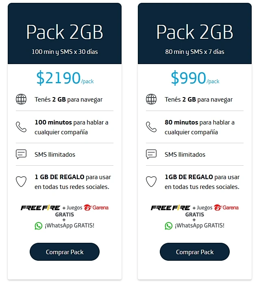Click Garena logo in the $2190 pack
The width and height of the screenshot is (259, 284).
[x=96, y=208]
